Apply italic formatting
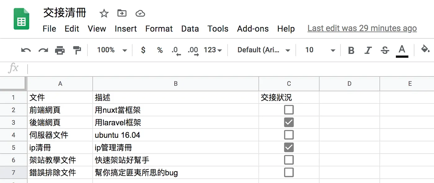The width and height of the screenshot is (434, 183). (x=368, y=50)
